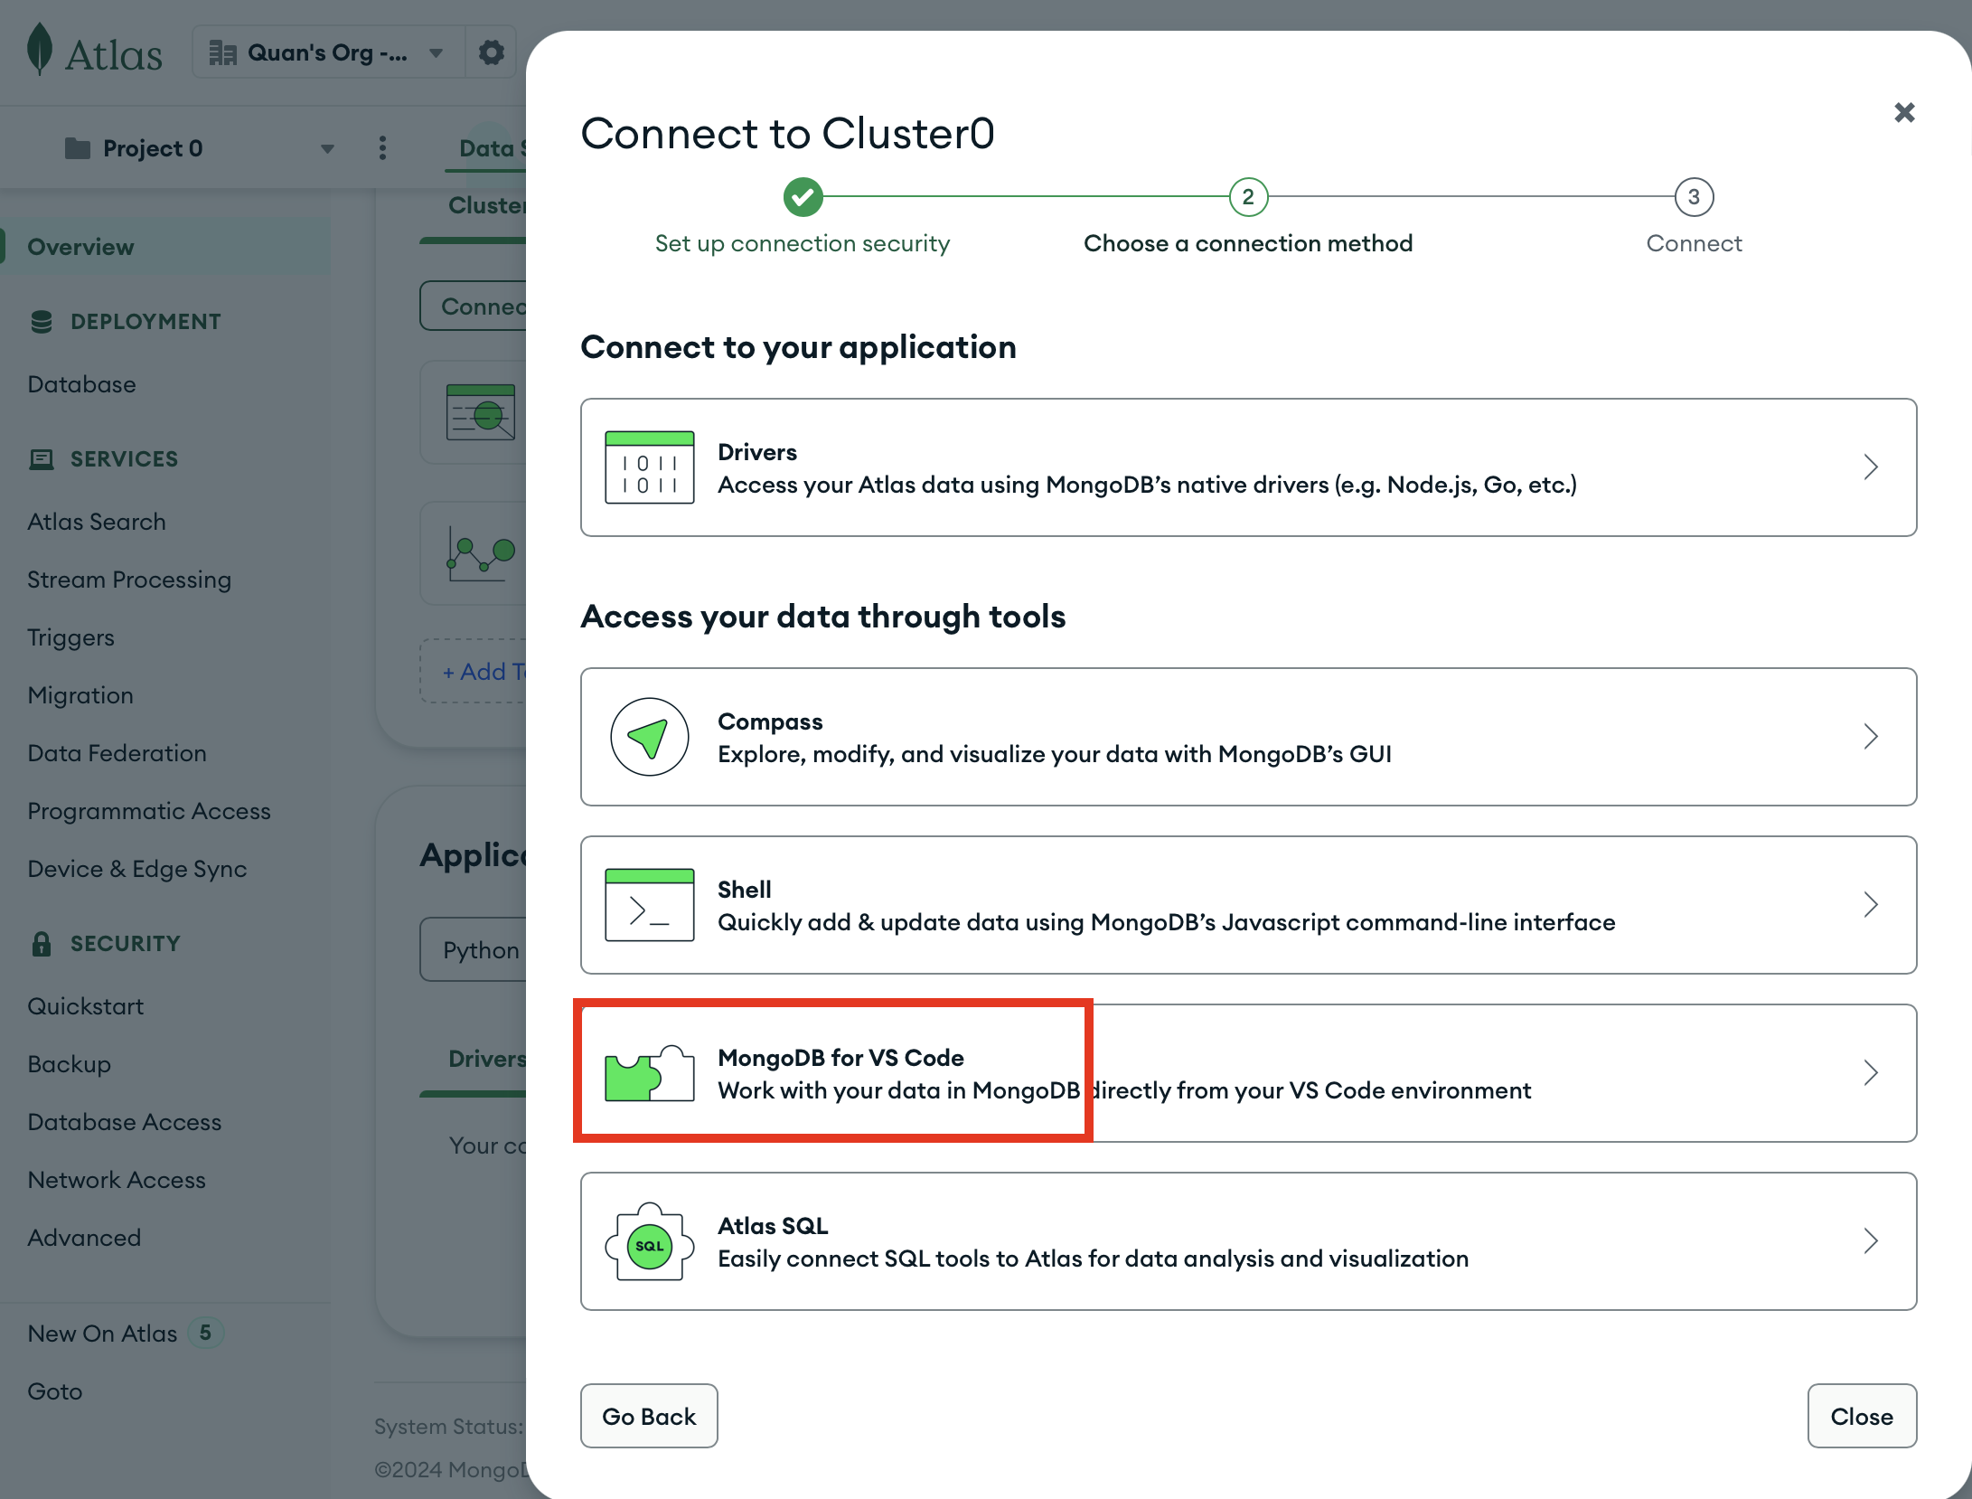The image size is (1972, 1499).
Task: Open New On Atlas updates
Action: coord(102,1334)
